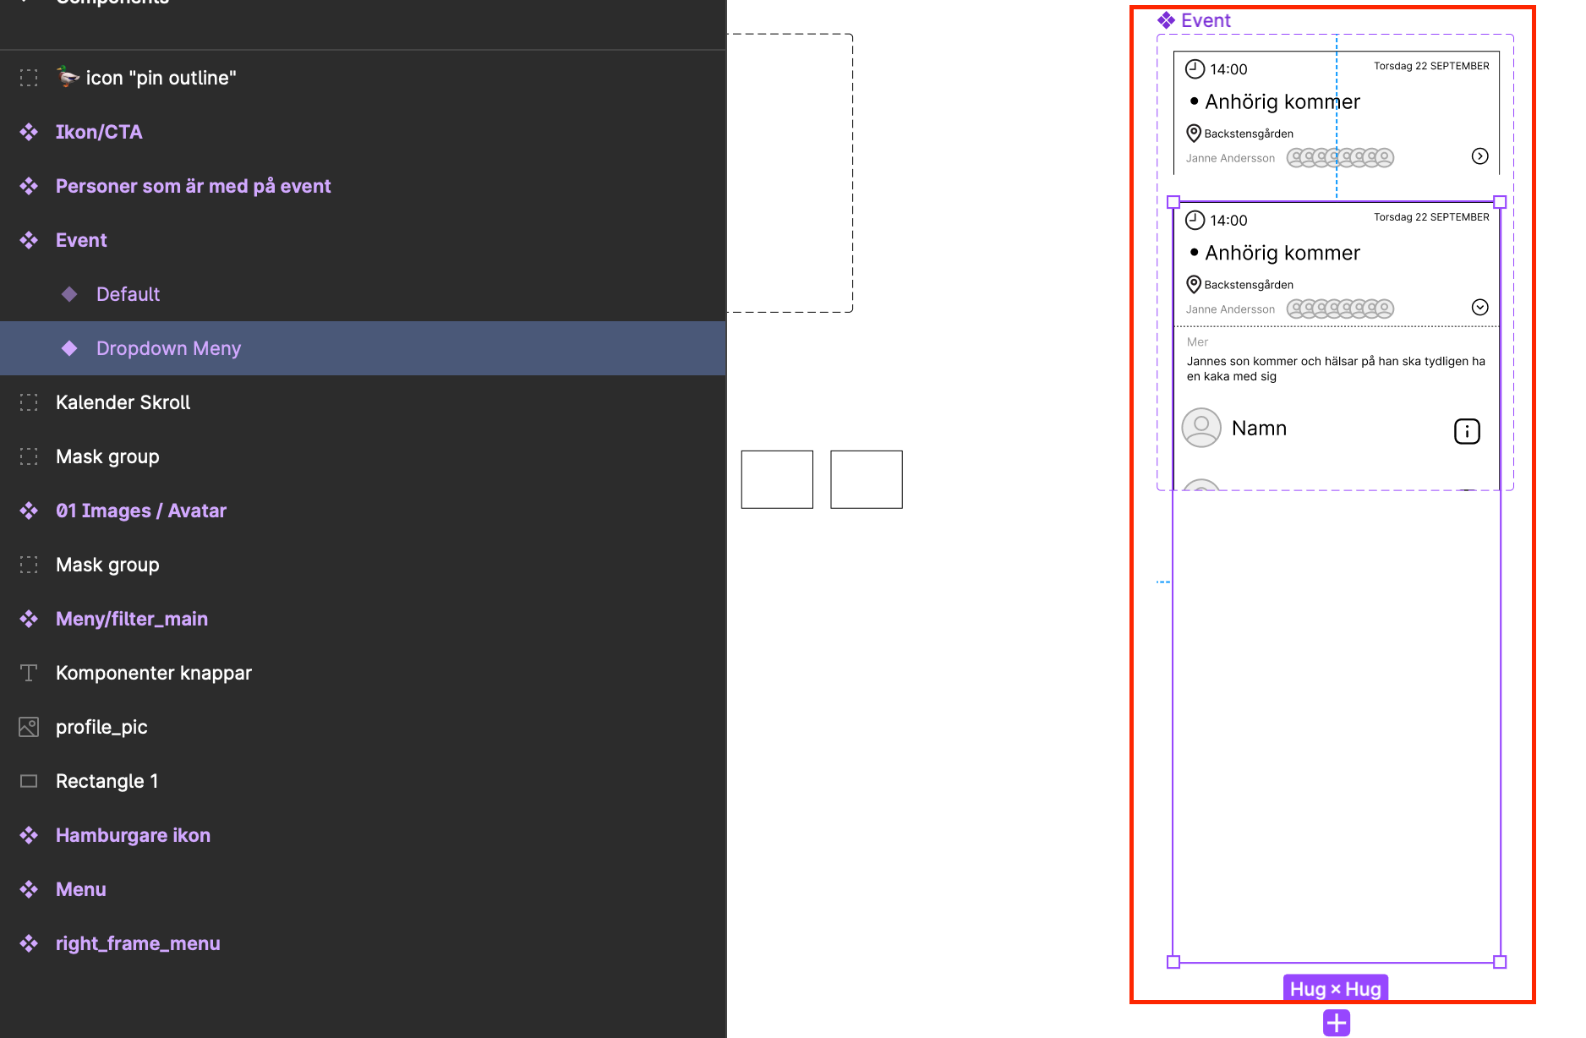Image resolution: width=1586 pixels, height=1038 pixels.
Task: Select the right_frame_menu layer
Action: (363, 943)
